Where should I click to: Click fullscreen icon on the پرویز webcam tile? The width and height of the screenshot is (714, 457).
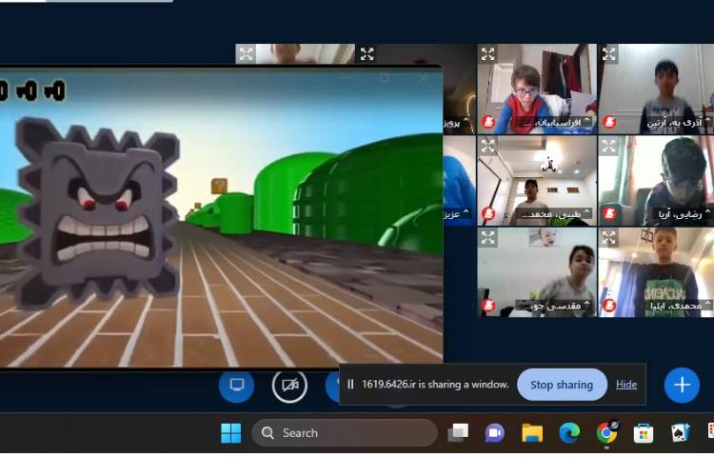(x=367, y=54)
